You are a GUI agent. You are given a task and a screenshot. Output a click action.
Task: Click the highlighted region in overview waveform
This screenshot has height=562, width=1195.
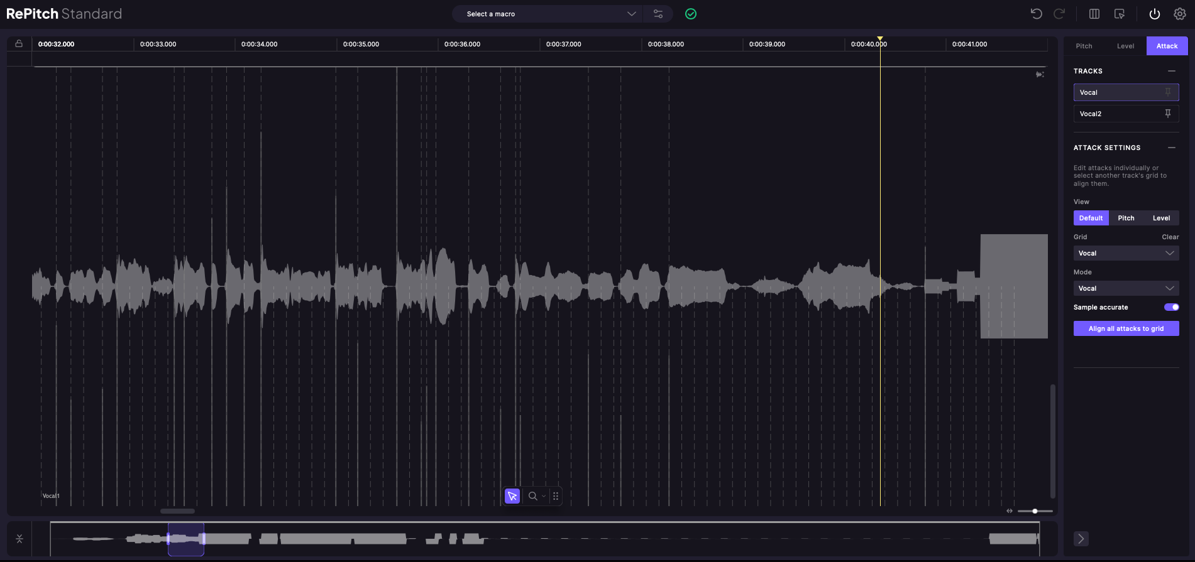coord(186,539)
